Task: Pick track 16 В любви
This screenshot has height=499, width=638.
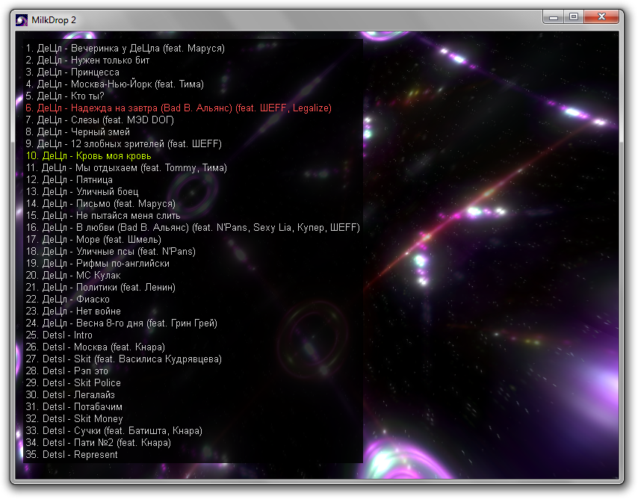Action: tap(193, 228)
